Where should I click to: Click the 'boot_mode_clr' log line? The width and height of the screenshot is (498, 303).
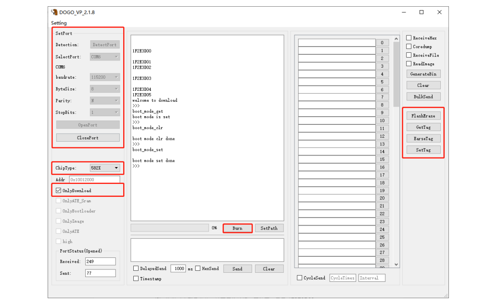coord(148,128)
